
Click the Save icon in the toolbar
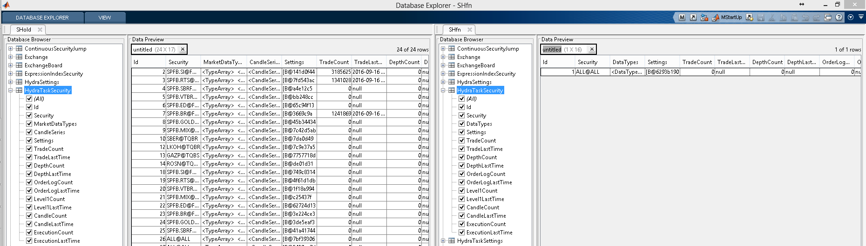pyautogui.click(x=761, y=17)
